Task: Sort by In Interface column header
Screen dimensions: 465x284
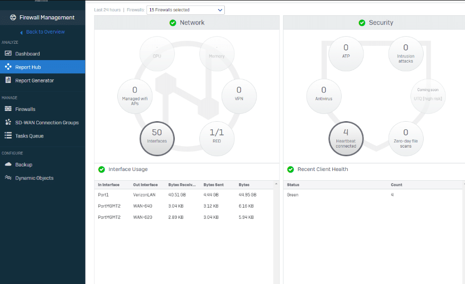Action: tap(109, 185)
